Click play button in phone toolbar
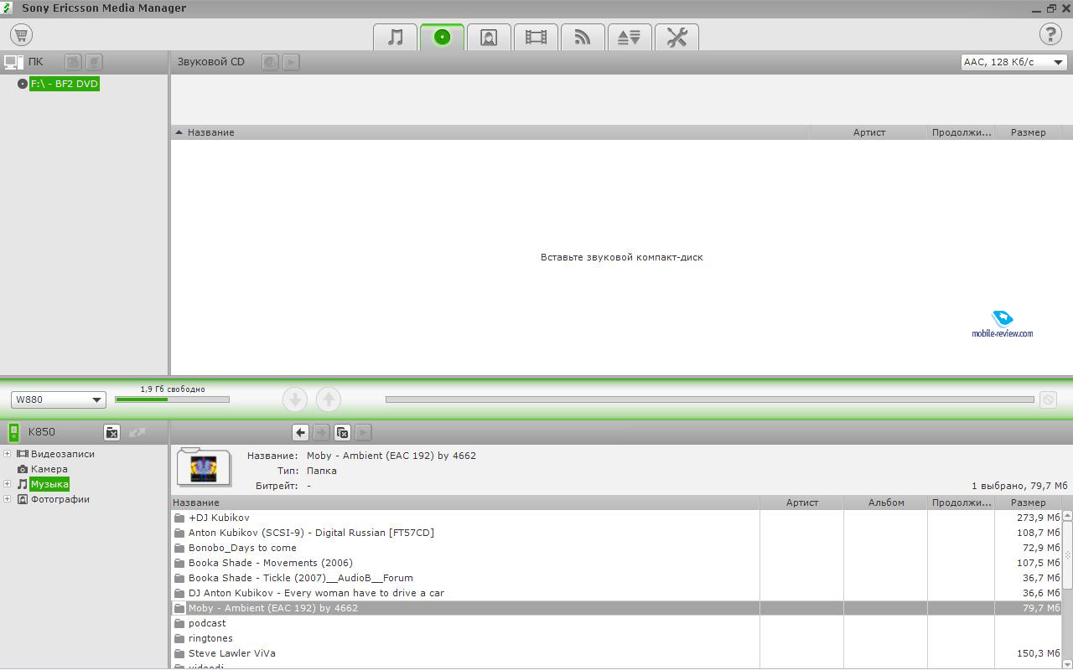The width and height of the screenshot is (1073, 670). (363, 432)
